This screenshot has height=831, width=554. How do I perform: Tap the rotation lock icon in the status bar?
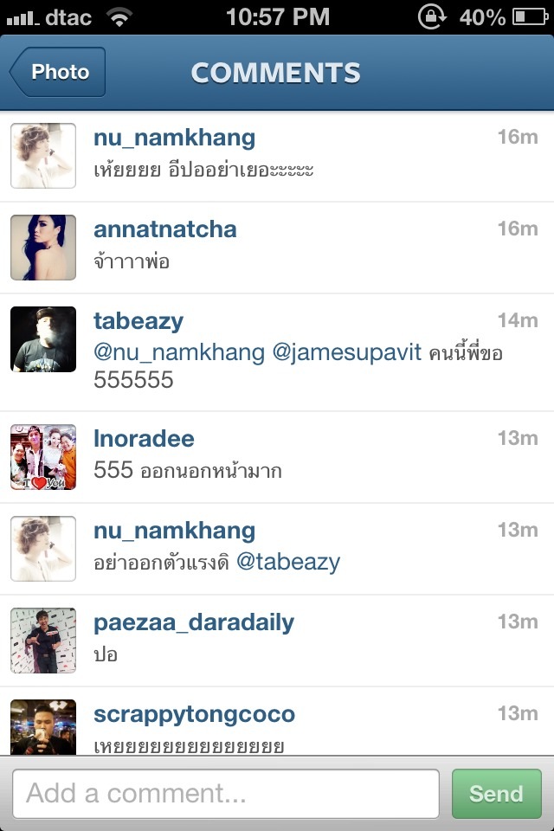(432, 17)
